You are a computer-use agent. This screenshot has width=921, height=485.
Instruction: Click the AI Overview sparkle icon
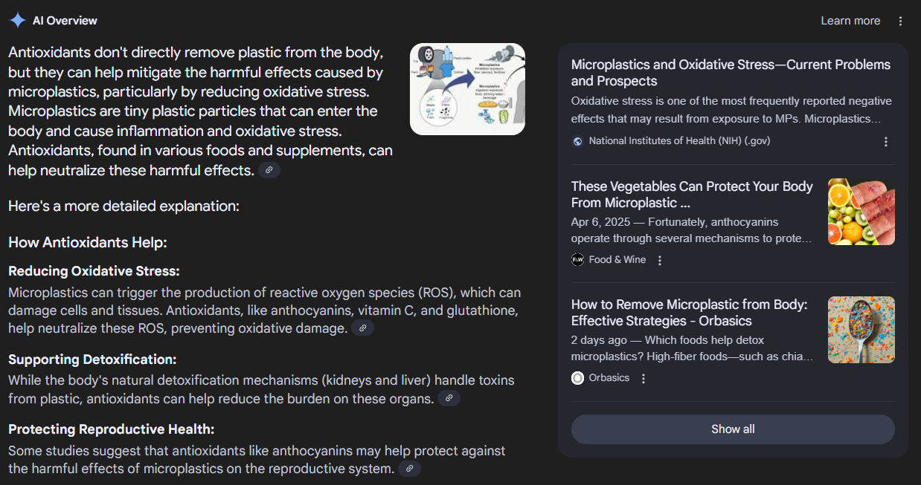[x=17, y=21]
